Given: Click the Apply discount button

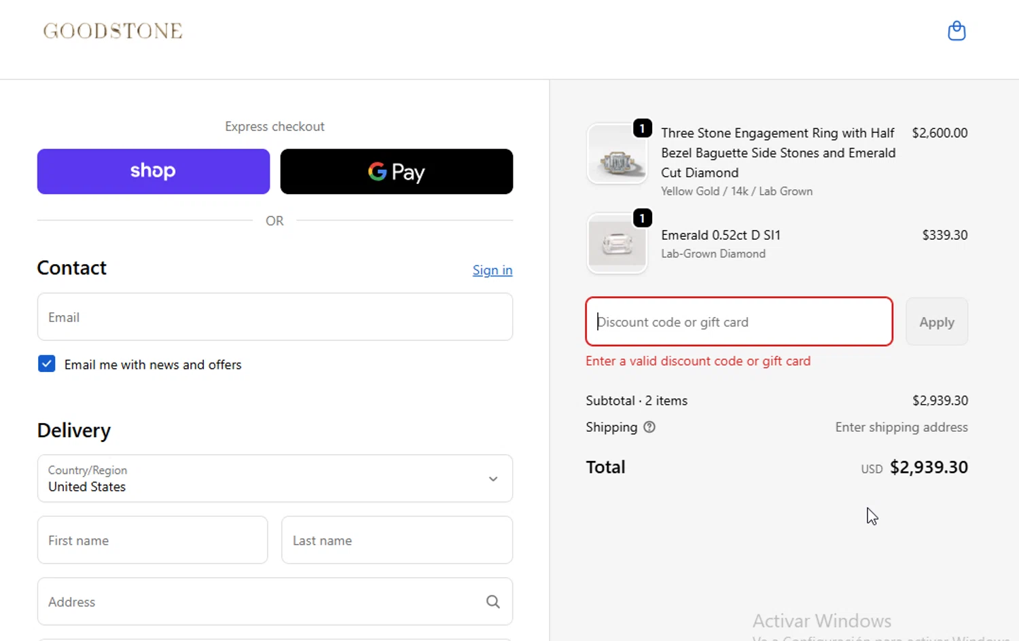Looking at the screenshot, I should (937, 322).
